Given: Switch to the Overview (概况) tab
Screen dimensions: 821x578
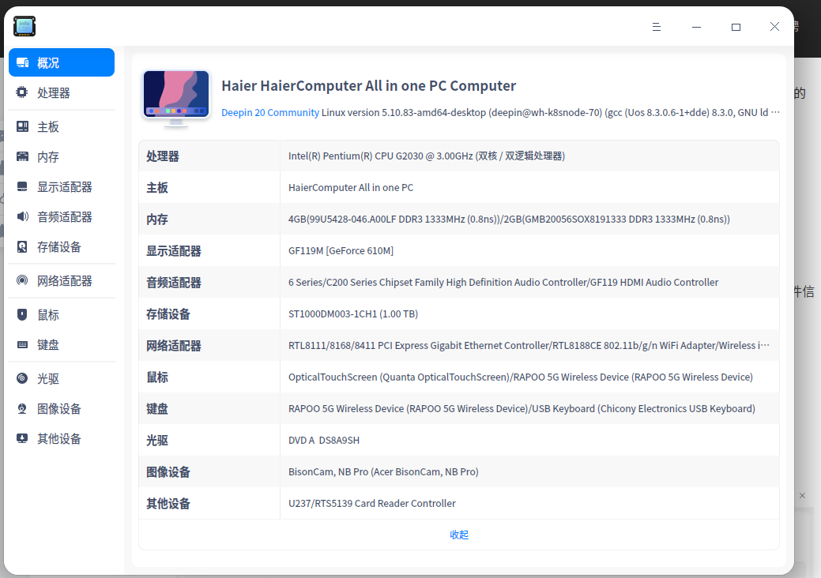Looking at the screenshot, I should 47,62.
